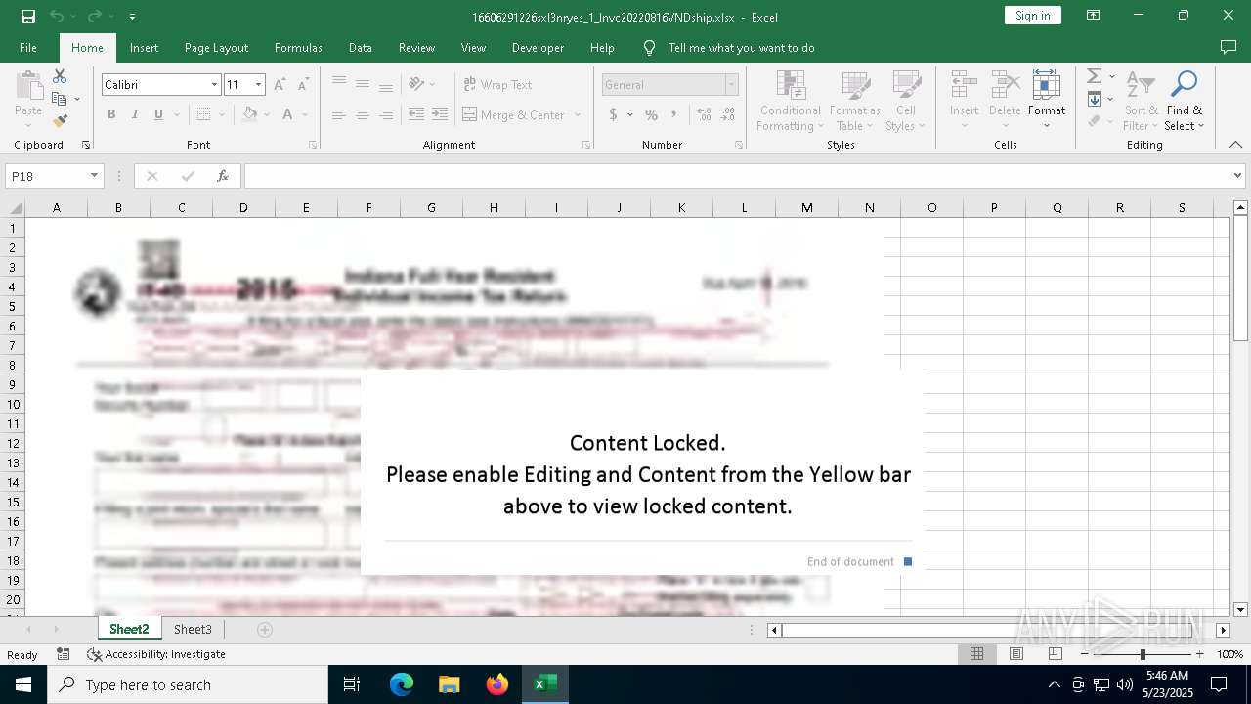This screenshot has height=704, width=1251.
Task: Expand Conditional Formatting menu
Action: (x=791, y=101)
